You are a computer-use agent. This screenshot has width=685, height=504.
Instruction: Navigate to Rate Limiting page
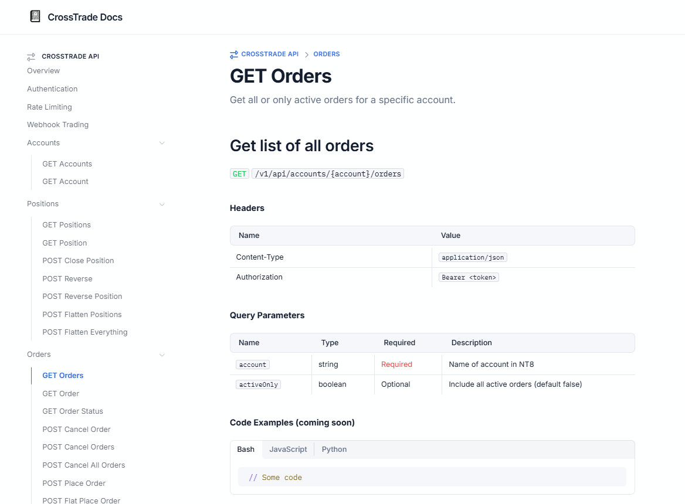(49, 107)
